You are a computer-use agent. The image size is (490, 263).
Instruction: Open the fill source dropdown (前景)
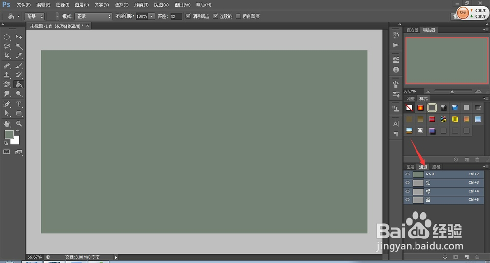click(34, 16)
